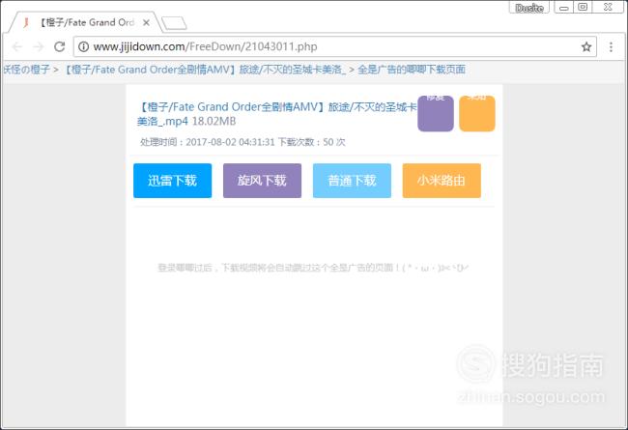
Task: Close the browser window
Action: click(x=608, y=8)
